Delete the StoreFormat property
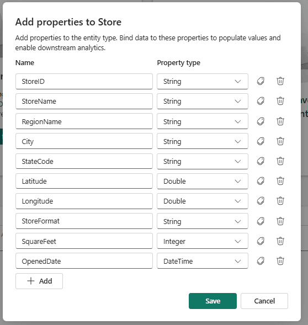This screenshot has height=325, width=308. [280, 221]
